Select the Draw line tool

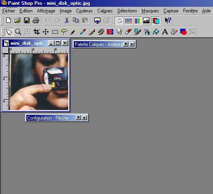tap(174, 32)
